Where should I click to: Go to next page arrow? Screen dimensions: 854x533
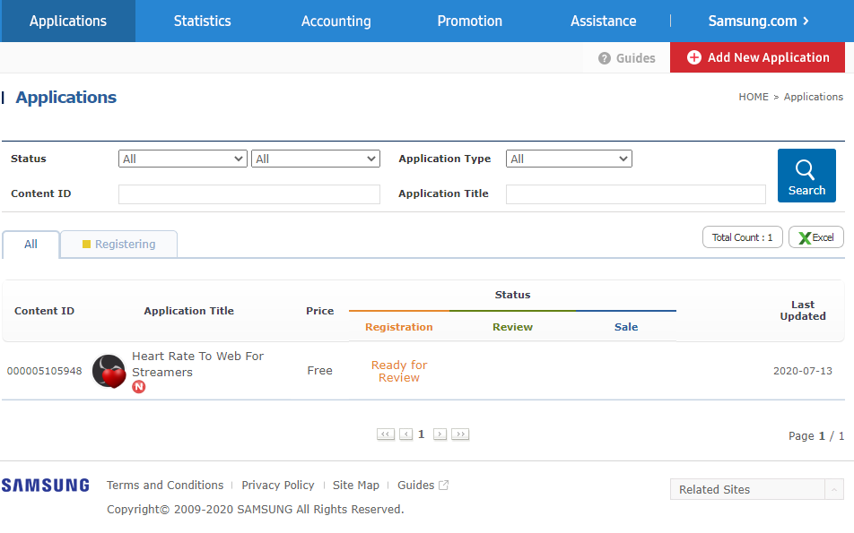pos(440,434)
